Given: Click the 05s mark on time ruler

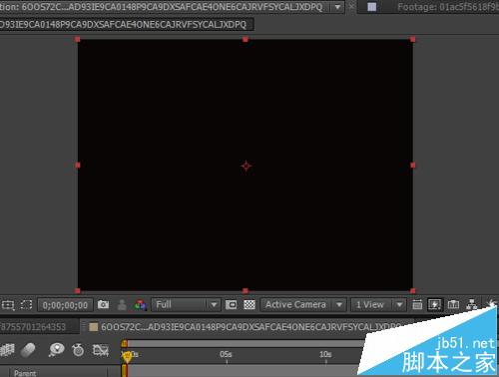Looking at the screenshot, I should pos(226,354).
